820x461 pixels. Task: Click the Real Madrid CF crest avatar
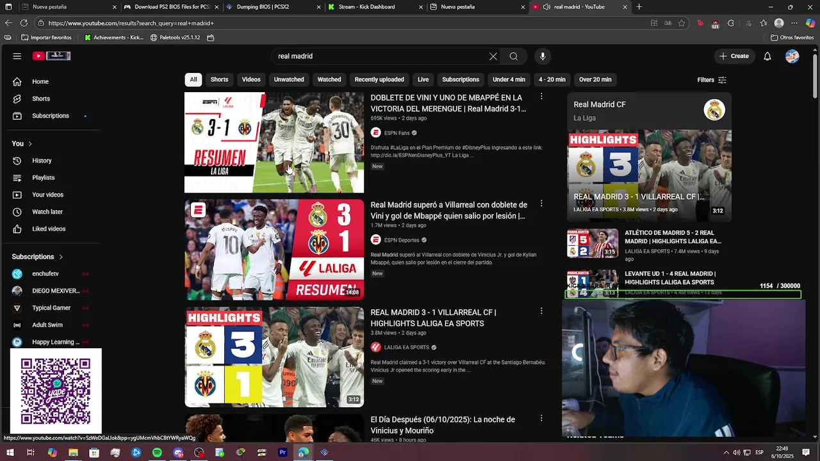(x=714, y=110)
